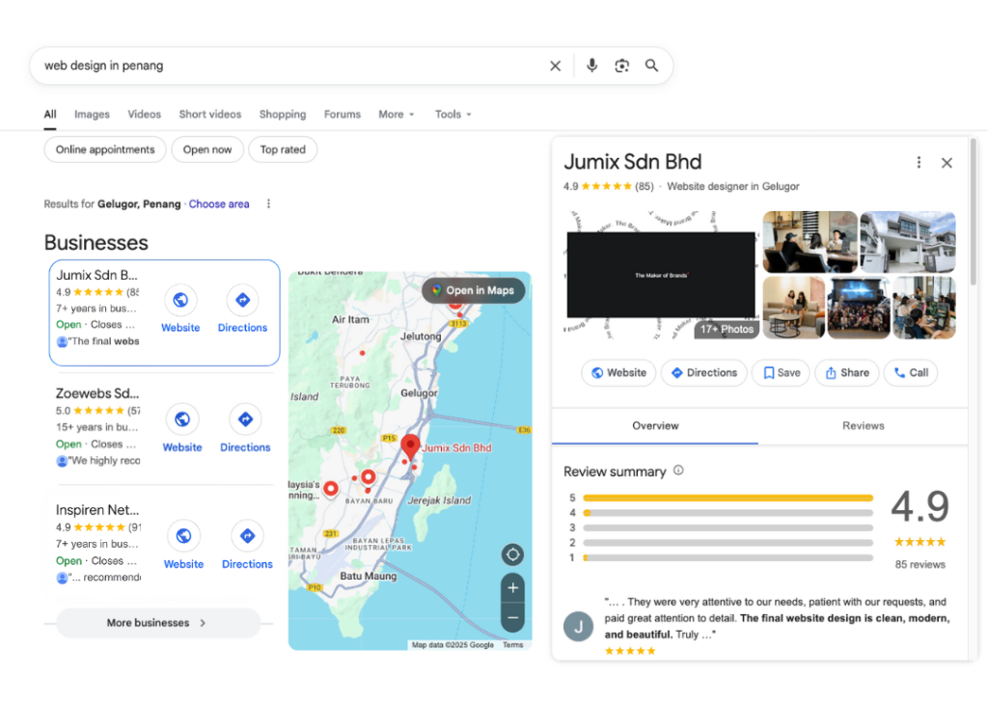The height and width of the screenshot is (702, 988).
Task: Expand the More search categories dropdown
Action: point(396,114)
